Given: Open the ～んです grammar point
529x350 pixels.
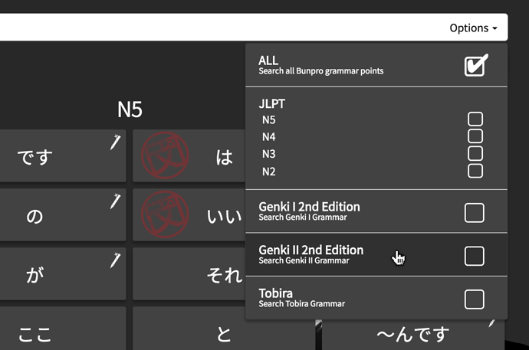Looking at the screenshot, I should [x=413, y=335].
